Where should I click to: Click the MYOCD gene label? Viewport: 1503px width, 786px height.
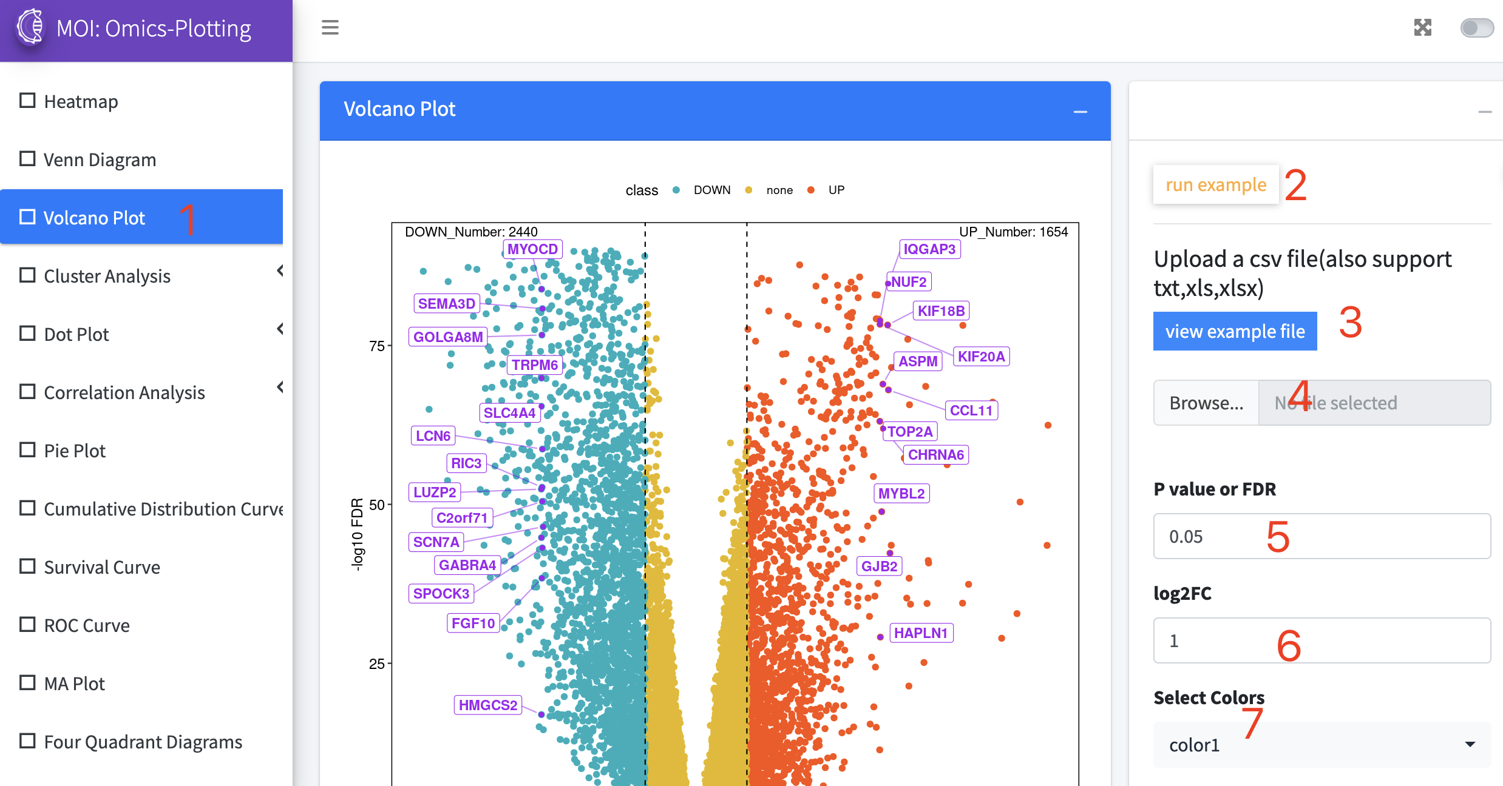[x=533, y=249]
